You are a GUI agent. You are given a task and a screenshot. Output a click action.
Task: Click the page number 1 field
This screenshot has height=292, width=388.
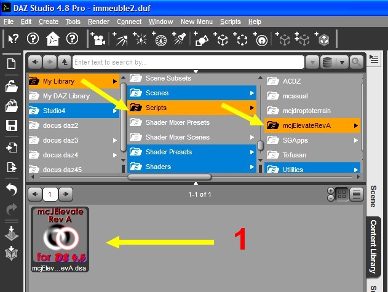pyautogui.click(x=50, y=194)
